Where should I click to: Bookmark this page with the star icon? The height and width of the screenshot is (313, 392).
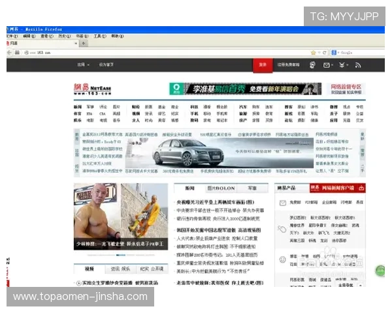tap(313, 52)
